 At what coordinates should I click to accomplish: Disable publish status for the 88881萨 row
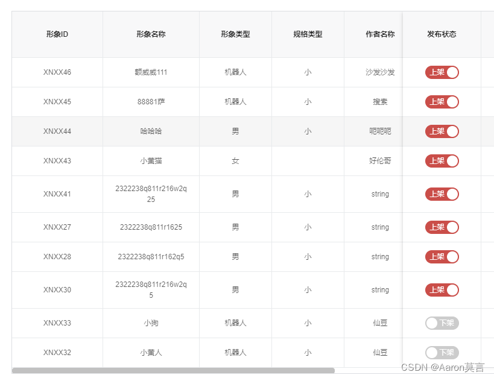point(442,102)
